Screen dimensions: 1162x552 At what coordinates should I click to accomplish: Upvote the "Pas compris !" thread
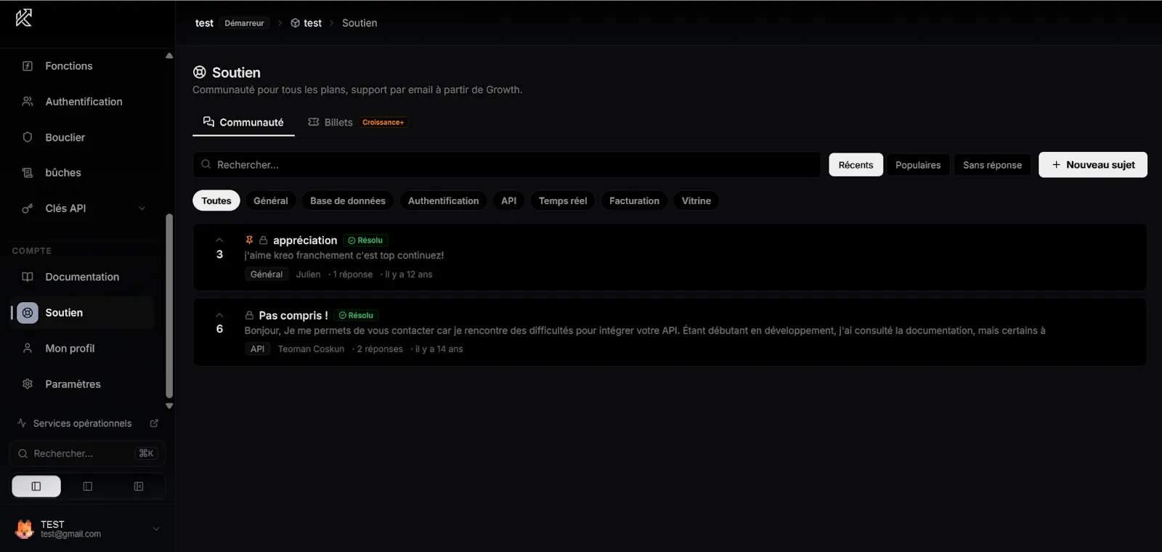219,314
